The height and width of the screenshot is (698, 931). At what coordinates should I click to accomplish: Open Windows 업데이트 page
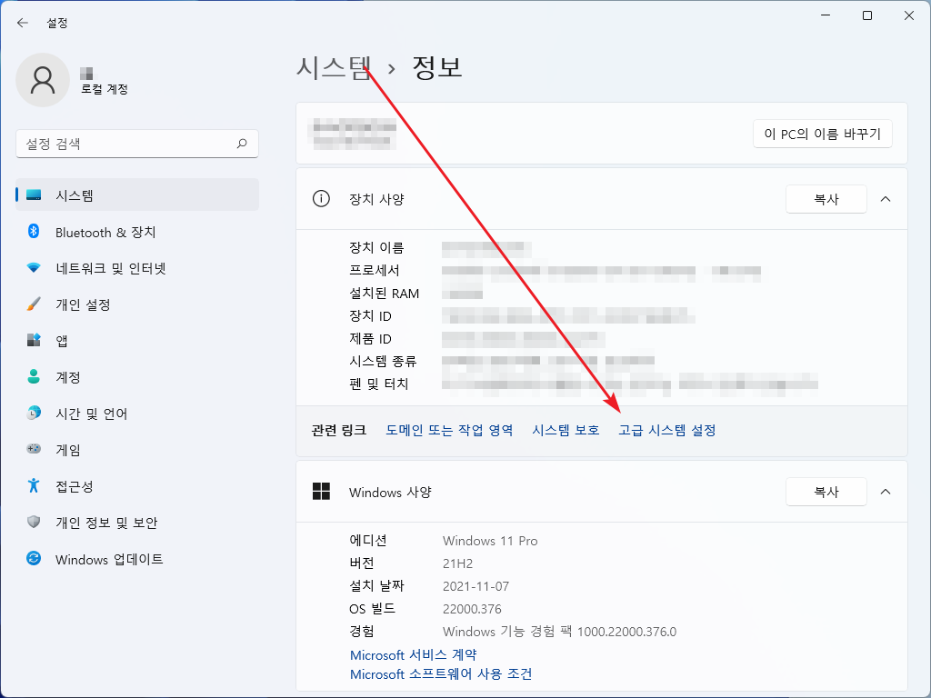point(137,559)
